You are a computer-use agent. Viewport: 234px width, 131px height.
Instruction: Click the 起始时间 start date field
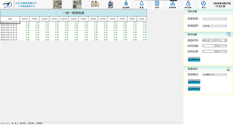tap(208, 40)
